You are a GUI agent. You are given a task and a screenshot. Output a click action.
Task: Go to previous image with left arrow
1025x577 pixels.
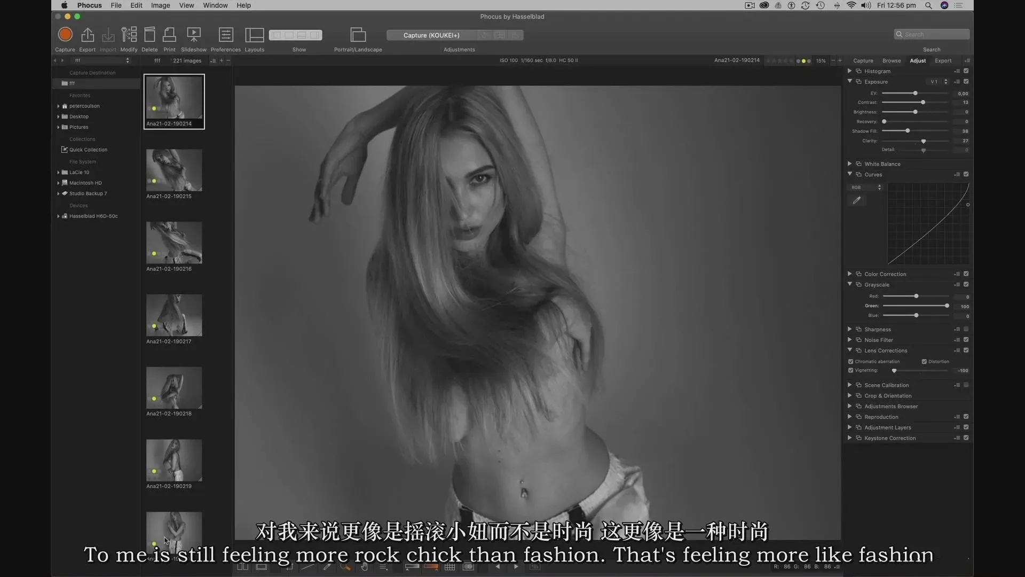point(498,567)
